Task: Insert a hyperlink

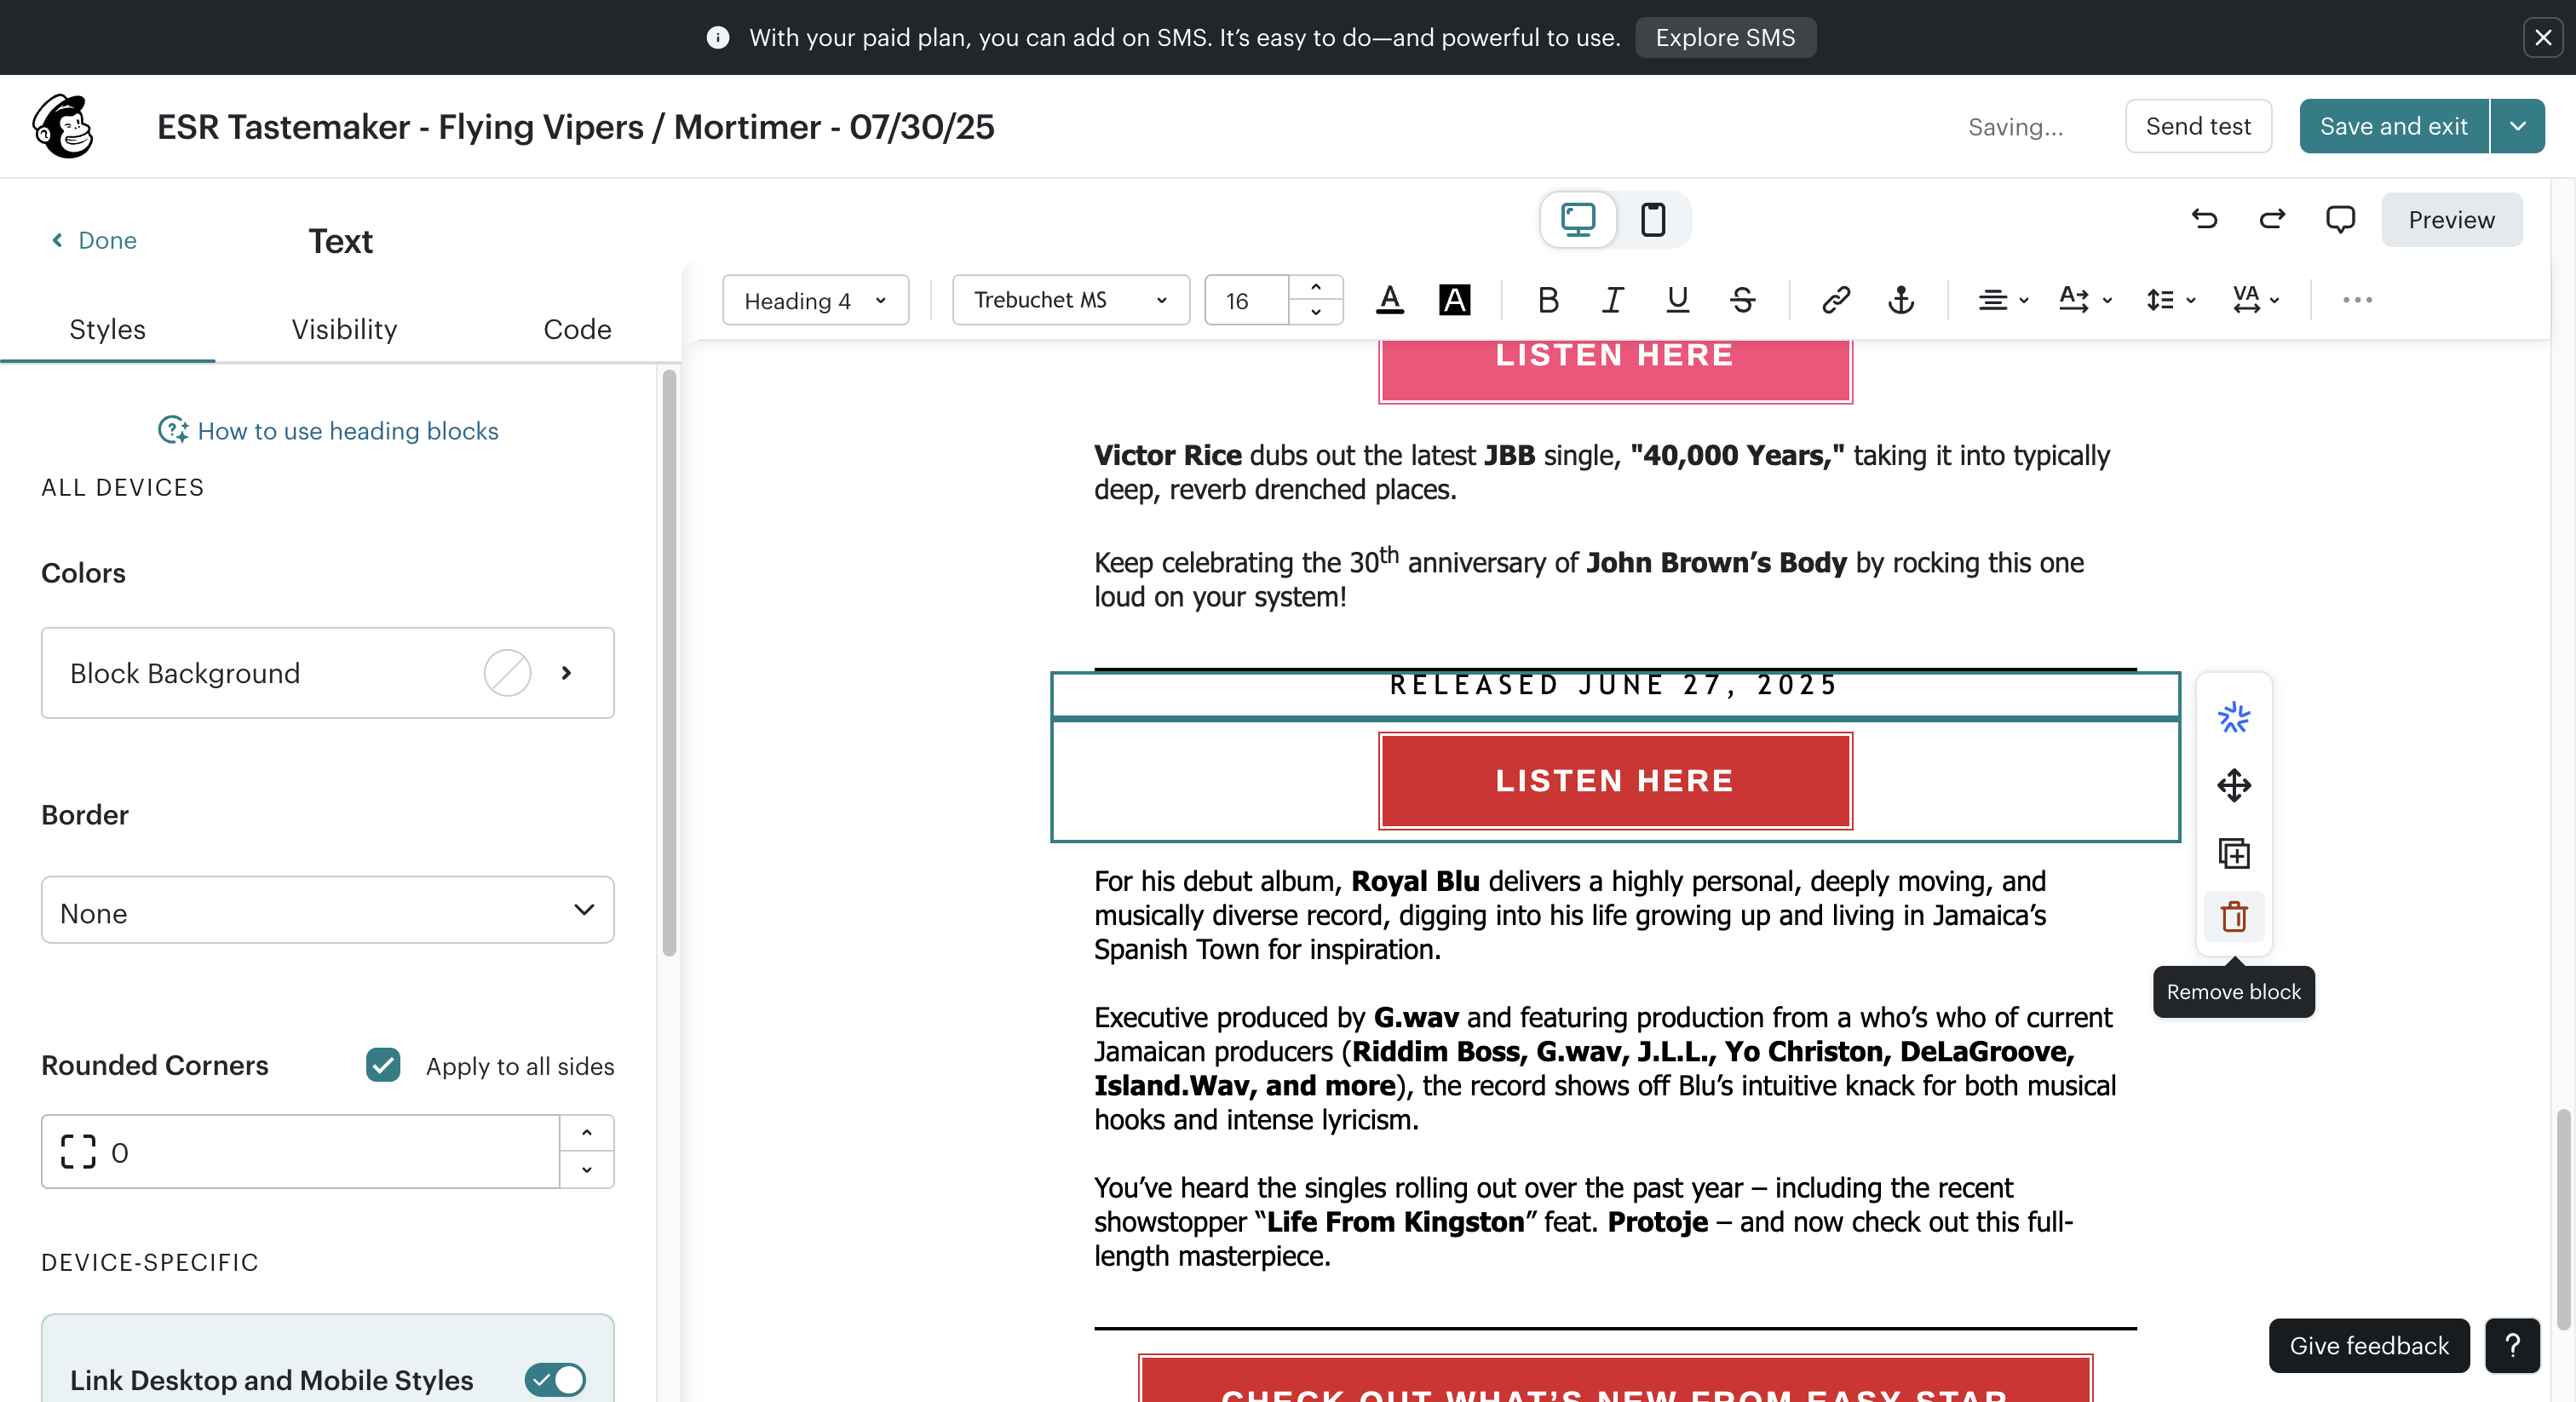Action: [1836, 300]
